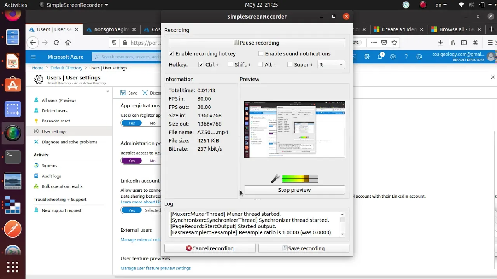This screenshot has width=497, height=279.
Task: Open the volume speaker icon in top bar
Action: coord(472,5)
